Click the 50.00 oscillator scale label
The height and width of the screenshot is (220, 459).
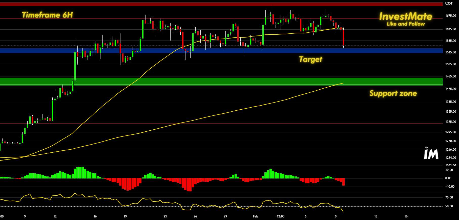[449, 206]
